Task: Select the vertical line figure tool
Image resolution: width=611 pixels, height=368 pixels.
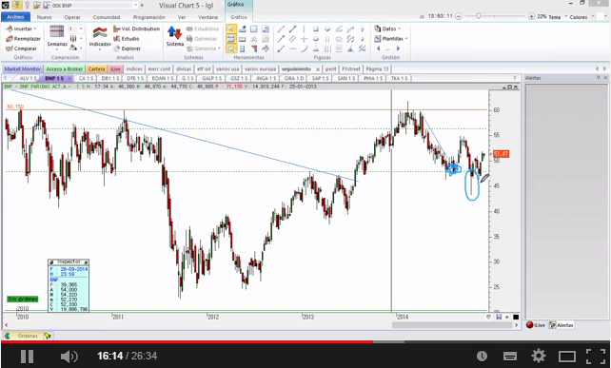Action: (304, 29)
